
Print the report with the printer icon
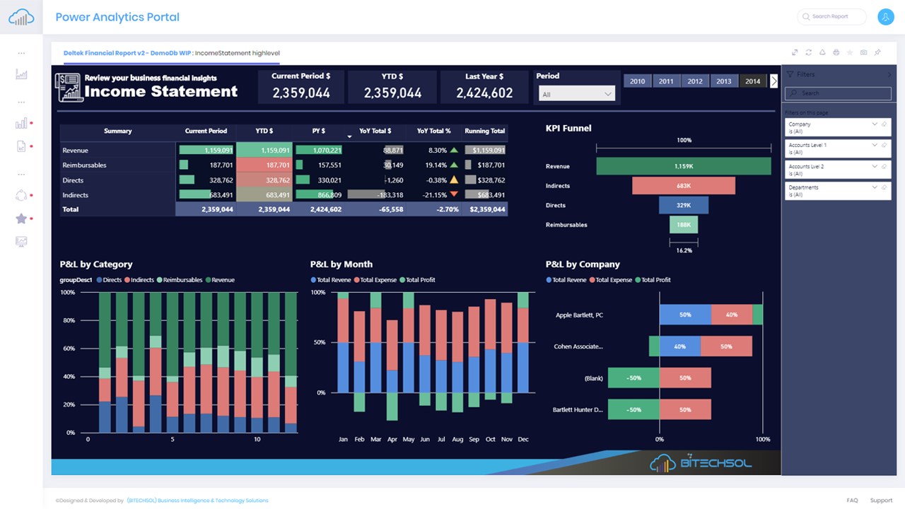(836, 52)
